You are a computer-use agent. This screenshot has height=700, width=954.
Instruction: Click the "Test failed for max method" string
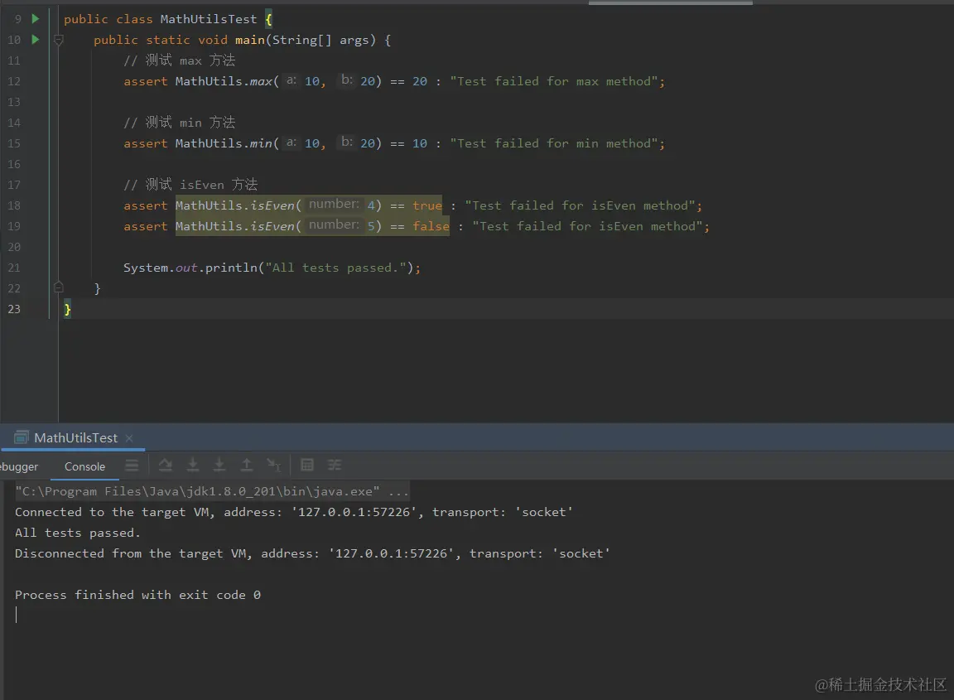554,81
